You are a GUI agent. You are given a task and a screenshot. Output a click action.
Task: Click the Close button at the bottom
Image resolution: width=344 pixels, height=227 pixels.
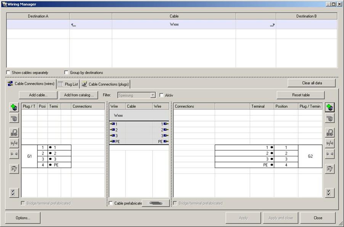[318, 218]
